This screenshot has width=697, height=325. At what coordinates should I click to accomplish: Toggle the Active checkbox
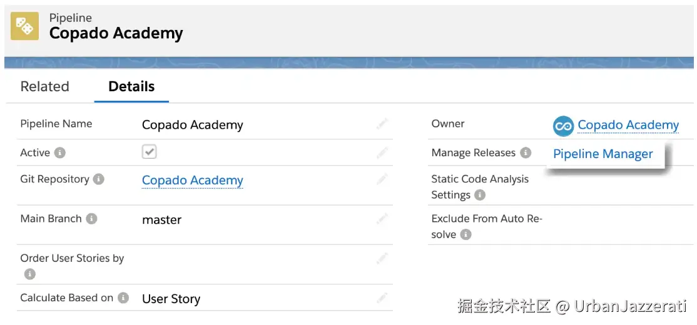coord(149,152)
